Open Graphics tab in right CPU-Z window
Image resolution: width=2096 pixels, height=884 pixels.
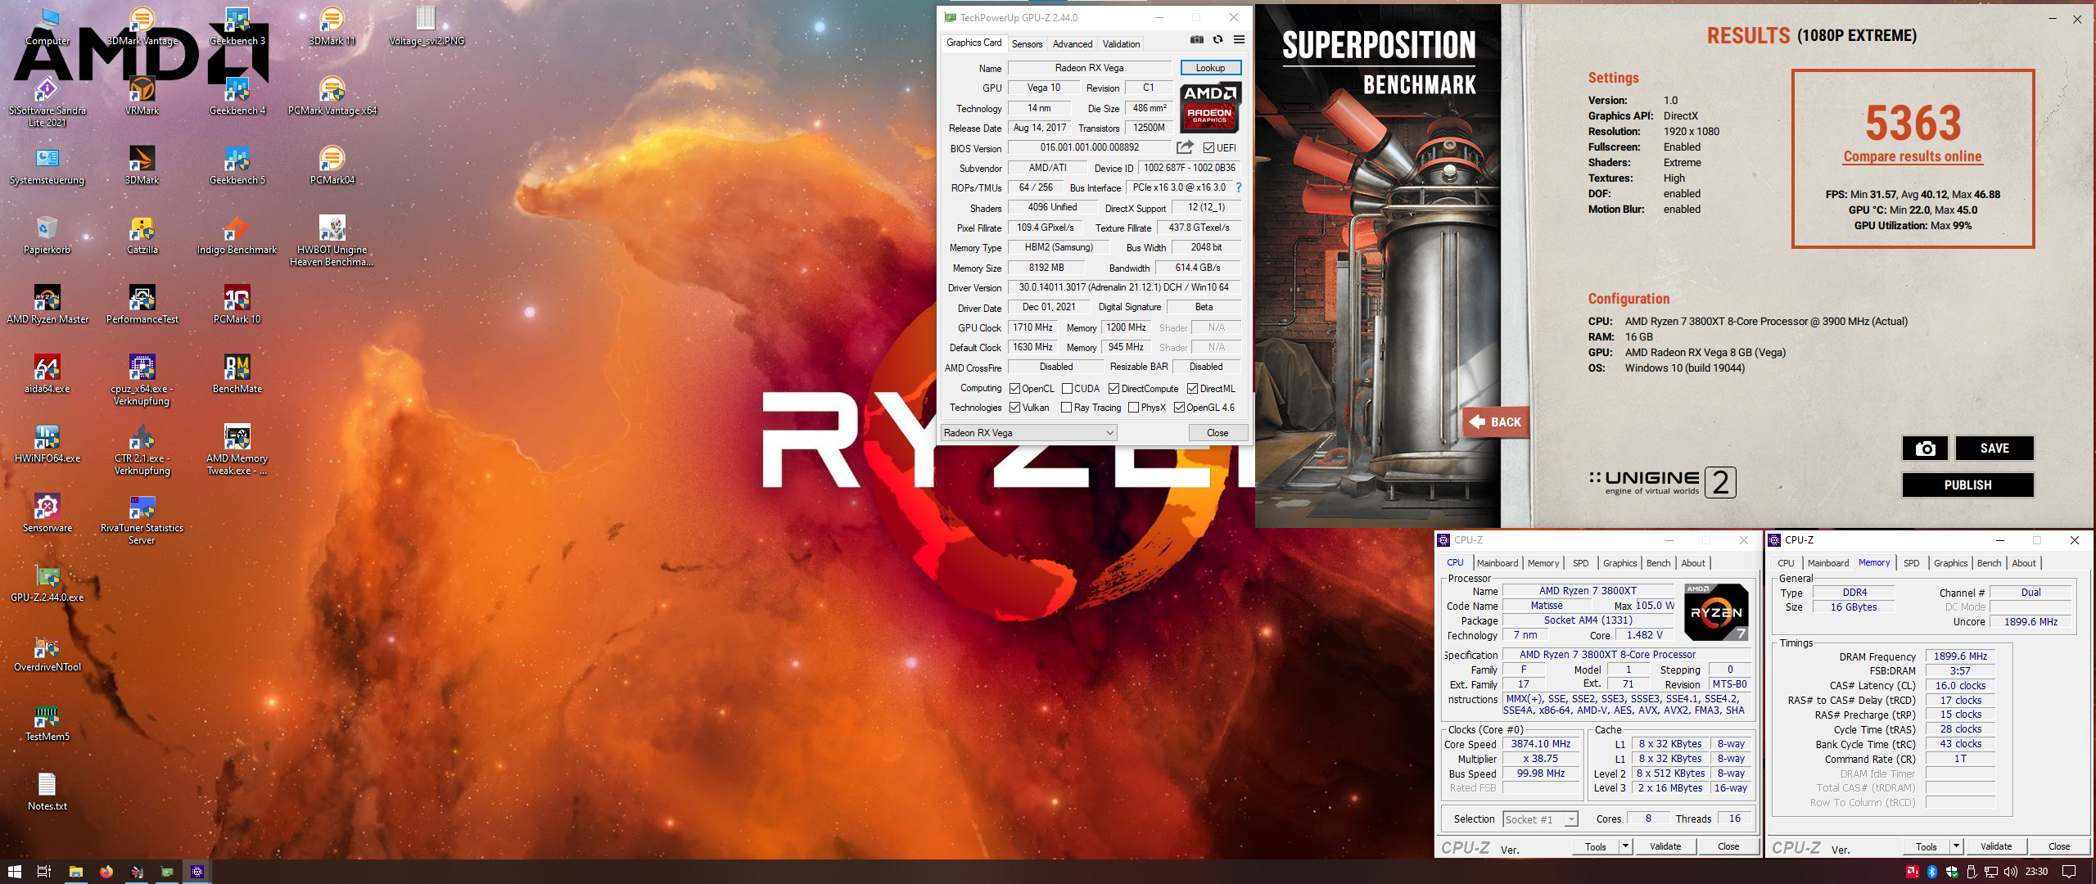click(1950, 563)
